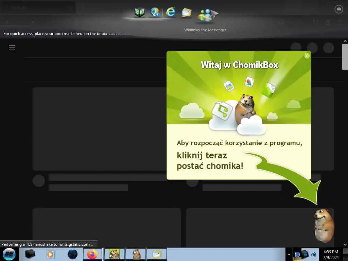Click the 'Performing a TLS handshake' status text
Viewport: 348px width, 261px height.
[47, 244]
